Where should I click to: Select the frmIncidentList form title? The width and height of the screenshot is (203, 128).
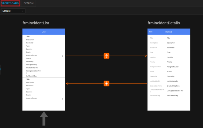(x=36, y=23)
